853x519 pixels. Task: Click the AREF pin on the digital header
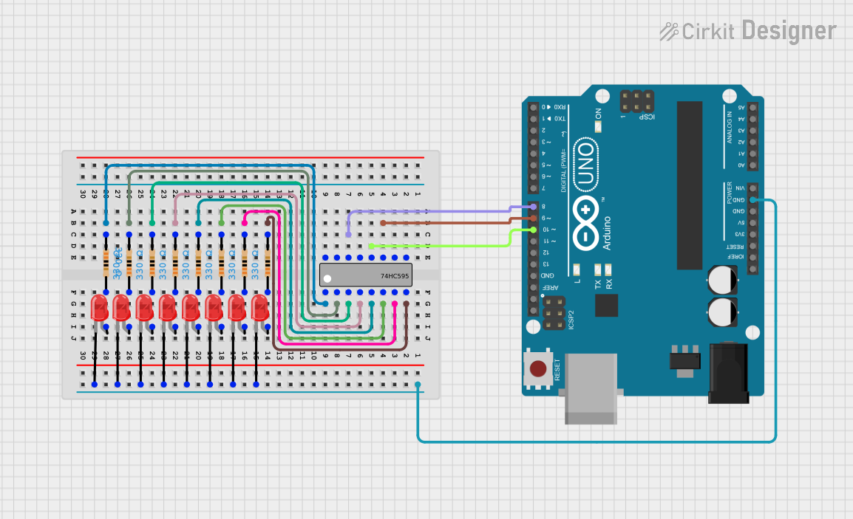click(534, 287)
